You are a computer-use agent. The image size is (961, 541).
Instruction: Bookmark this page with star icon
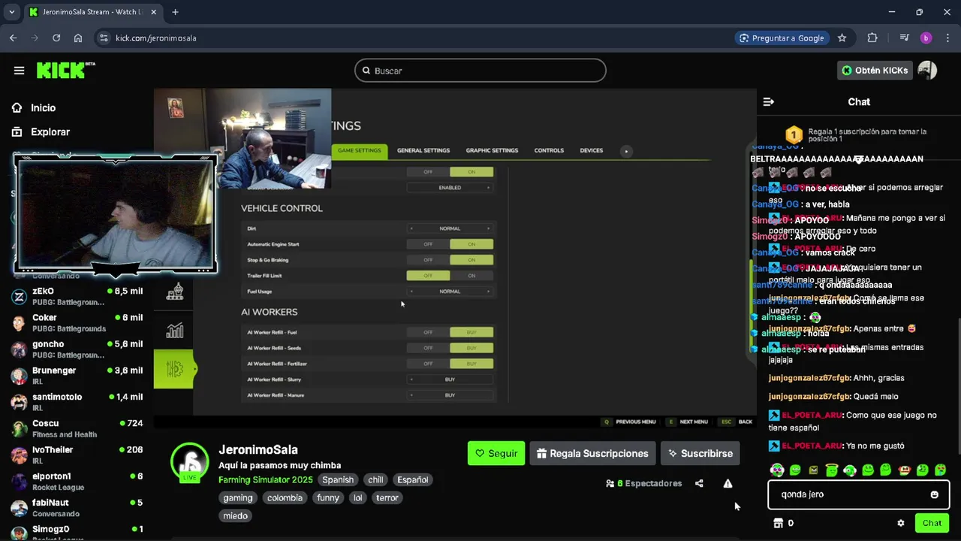(842, 38)
